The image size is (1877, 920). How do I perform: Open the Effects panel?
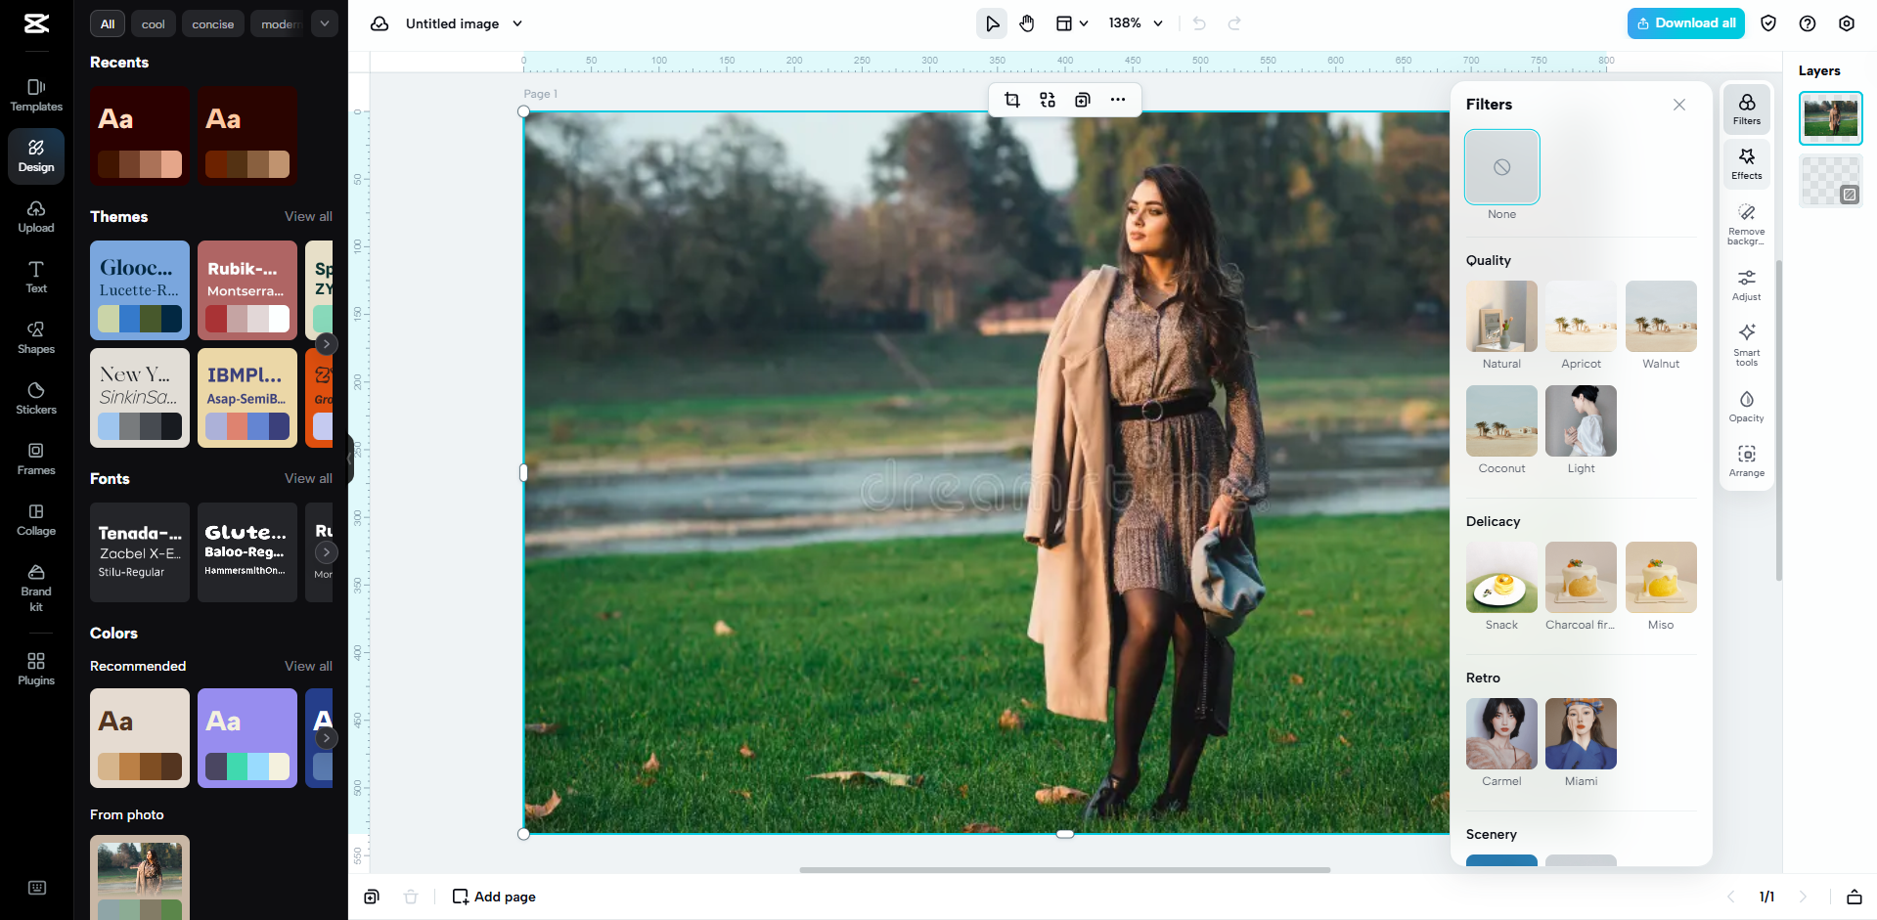[x=1746, y=163]
